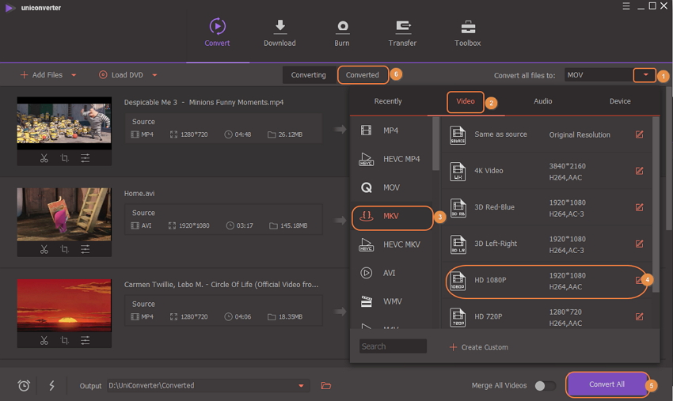
Task: Choose the 4K Video preset
Action: [546, 171]
